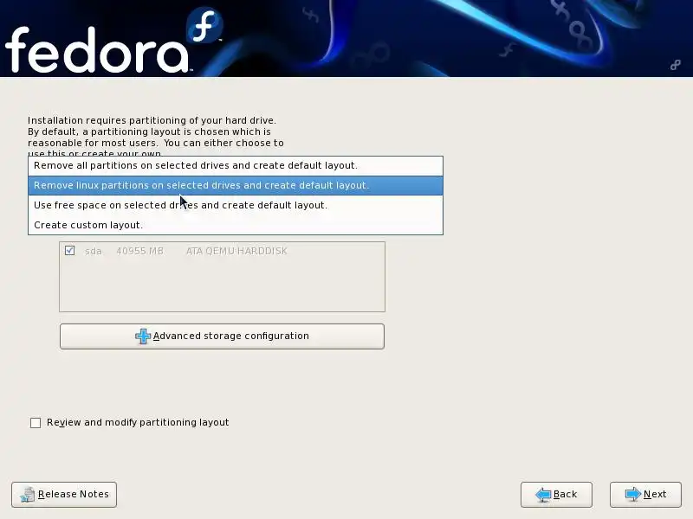Select 'Create custom layout' option

(x=235, y=225)
